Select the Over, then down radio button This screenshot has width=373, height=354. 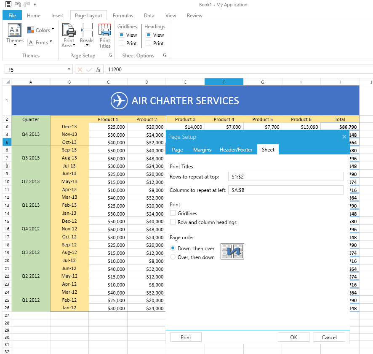(173, 257)
